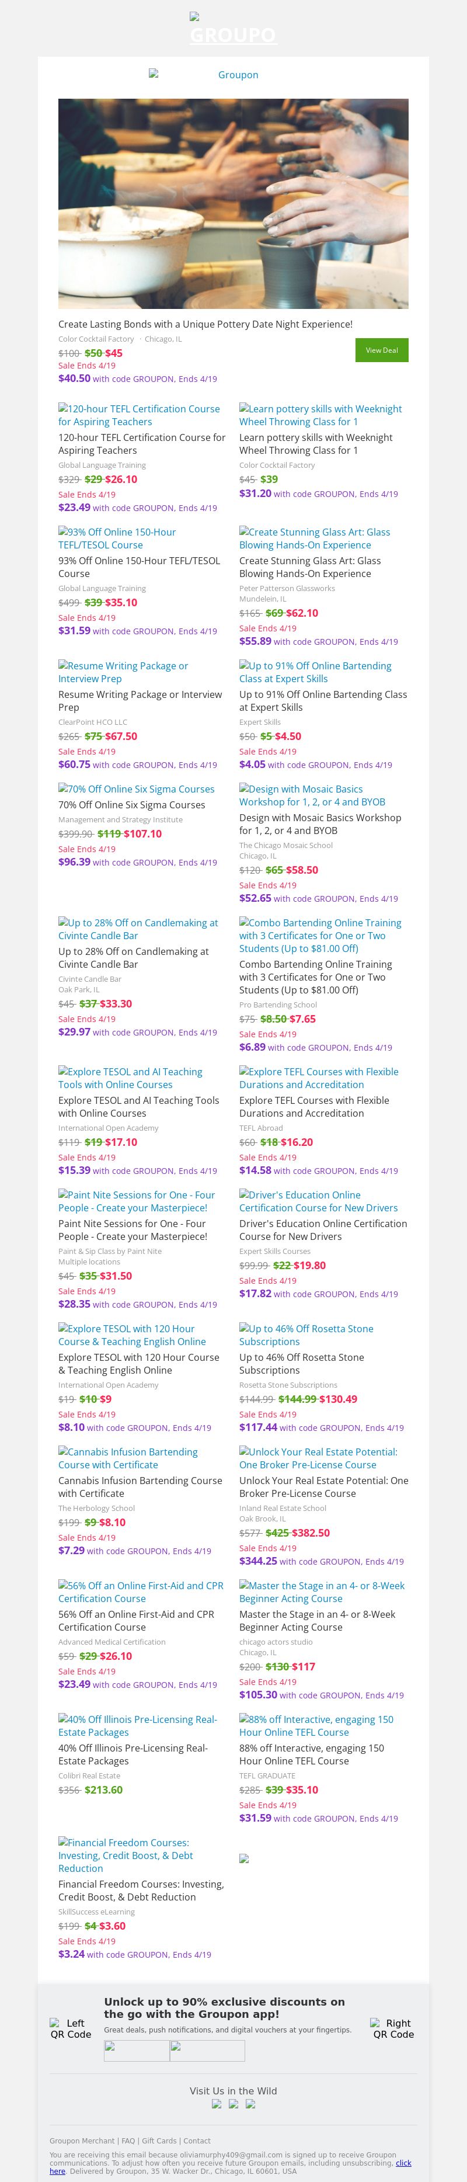This screenshot has width=467, height=2182.
Task: Open the Glass Blowing Hands-On Experience deal
Action: (315, 538)
